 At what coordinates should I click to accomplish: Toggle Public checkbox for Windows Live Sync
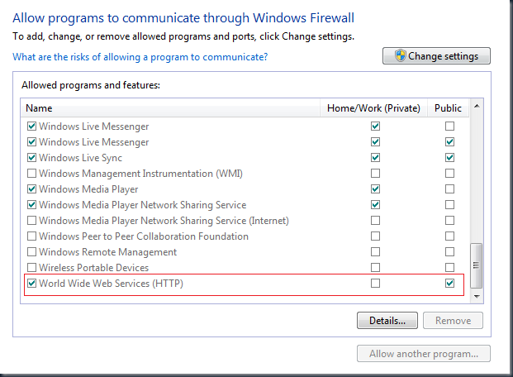449,158
